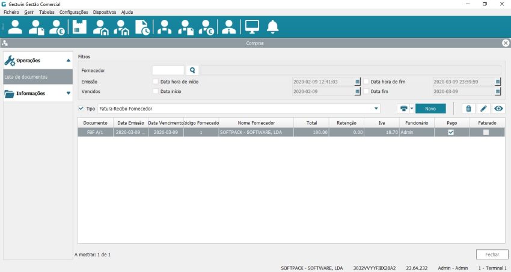Image resolution: width=511 pixels, height=272 pixels.
Task: Open the Configurações menu
Action: (74, 12)
